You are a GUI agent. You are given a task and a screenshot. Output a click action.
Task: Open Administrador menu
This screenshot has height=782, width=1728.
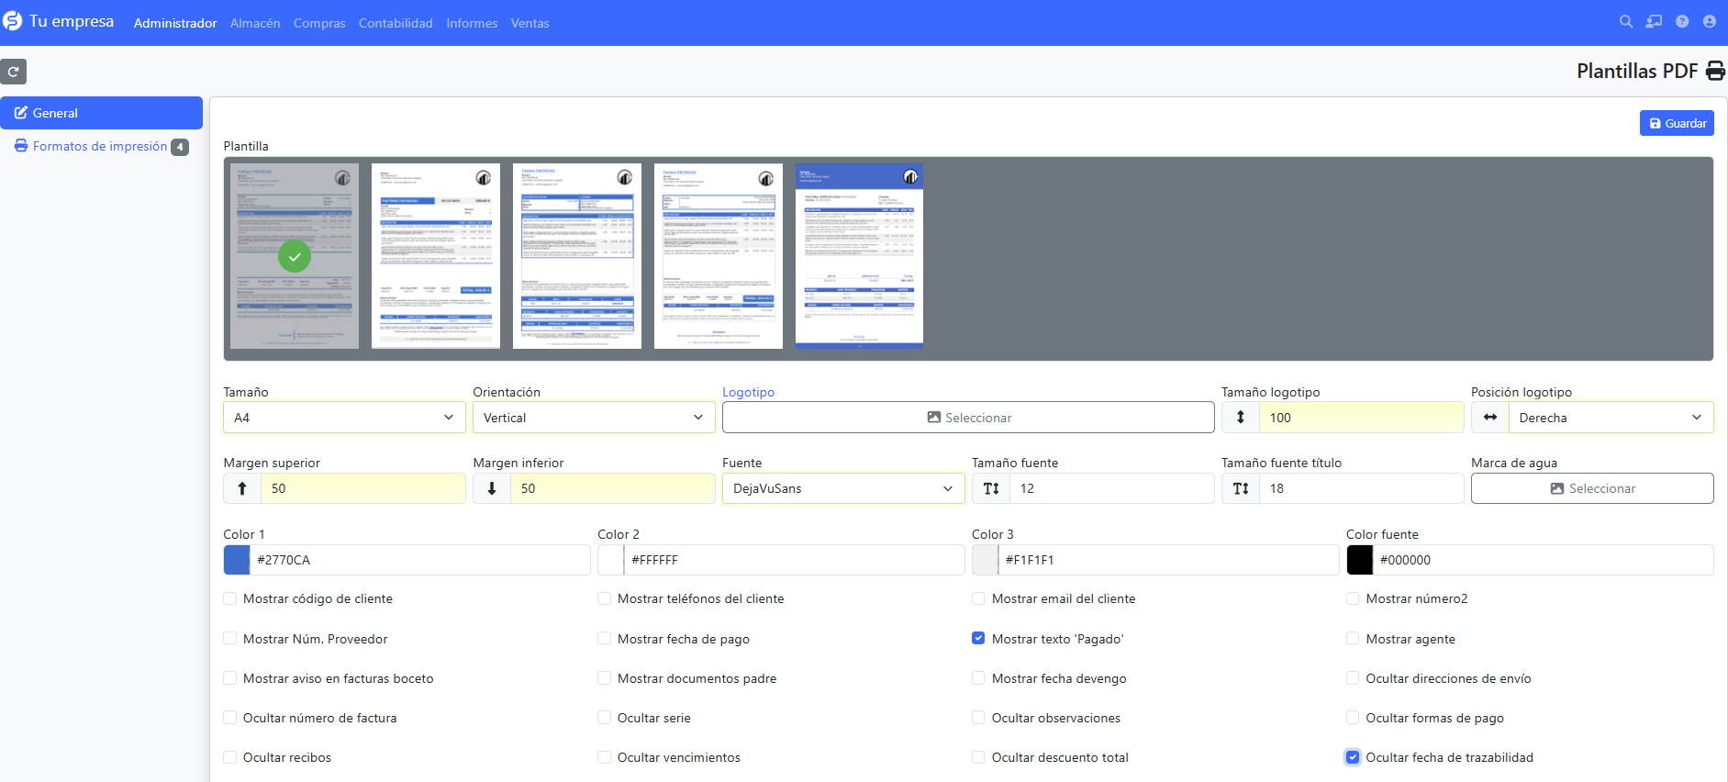pyautogui.click(x=175, y=23)
